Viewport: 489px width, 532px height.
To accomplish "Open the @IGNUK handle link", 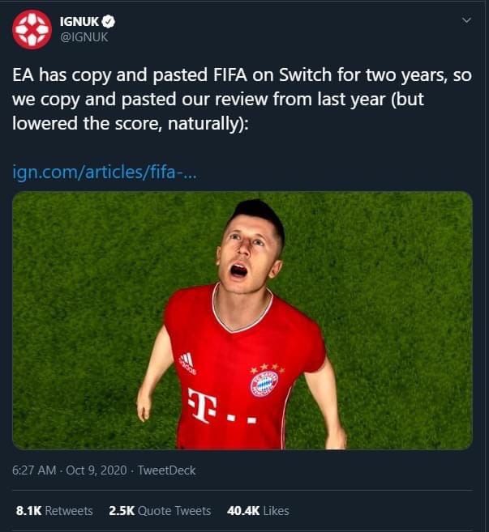I will tap(84, 37).
